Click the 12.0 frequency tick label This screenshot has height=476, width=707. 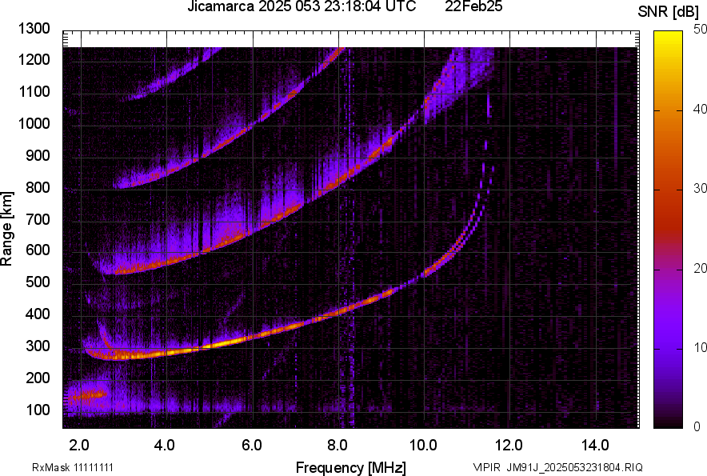[509, 446]
